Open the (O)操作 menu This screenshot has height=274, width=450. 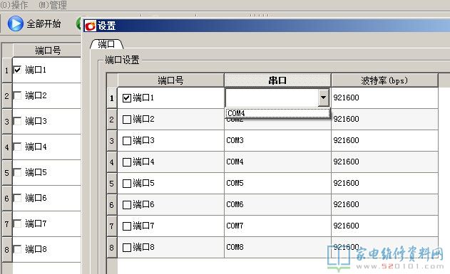click(14, 5)
